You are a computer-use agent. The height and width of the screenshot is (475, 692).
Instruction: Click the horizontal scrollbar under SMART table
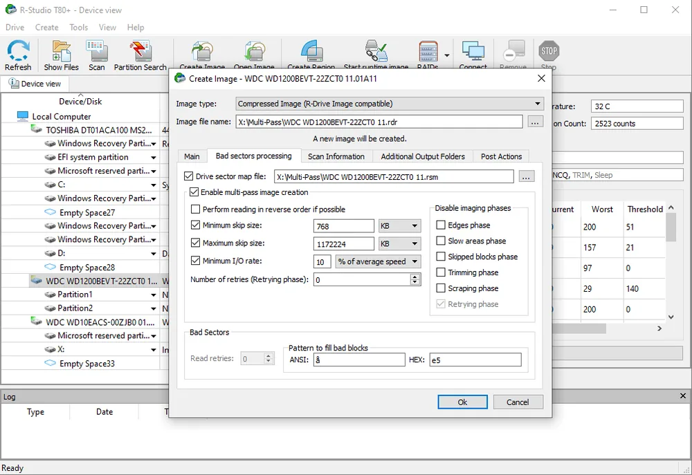point(579,328)
